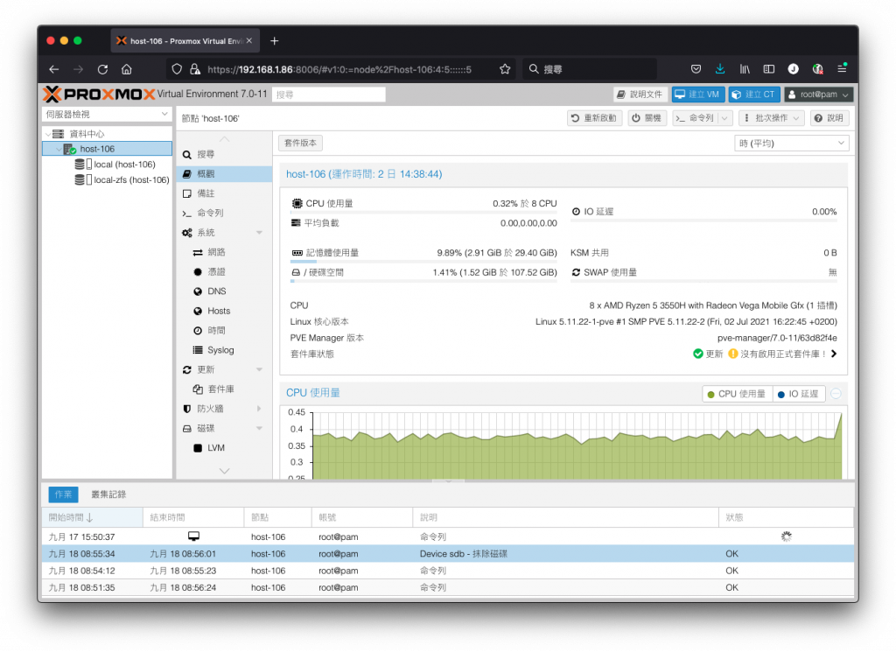This screenshot has width=896, height=652.
Task: Collapse the 磁碟 submenu
Action: pyautogui.click(x=259, y=428)
